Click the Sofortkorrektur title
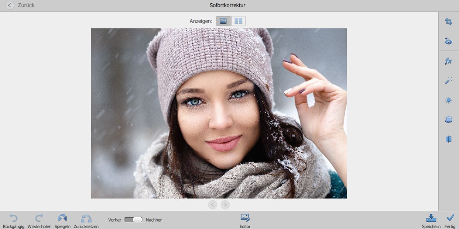 [x=227, y=5]
